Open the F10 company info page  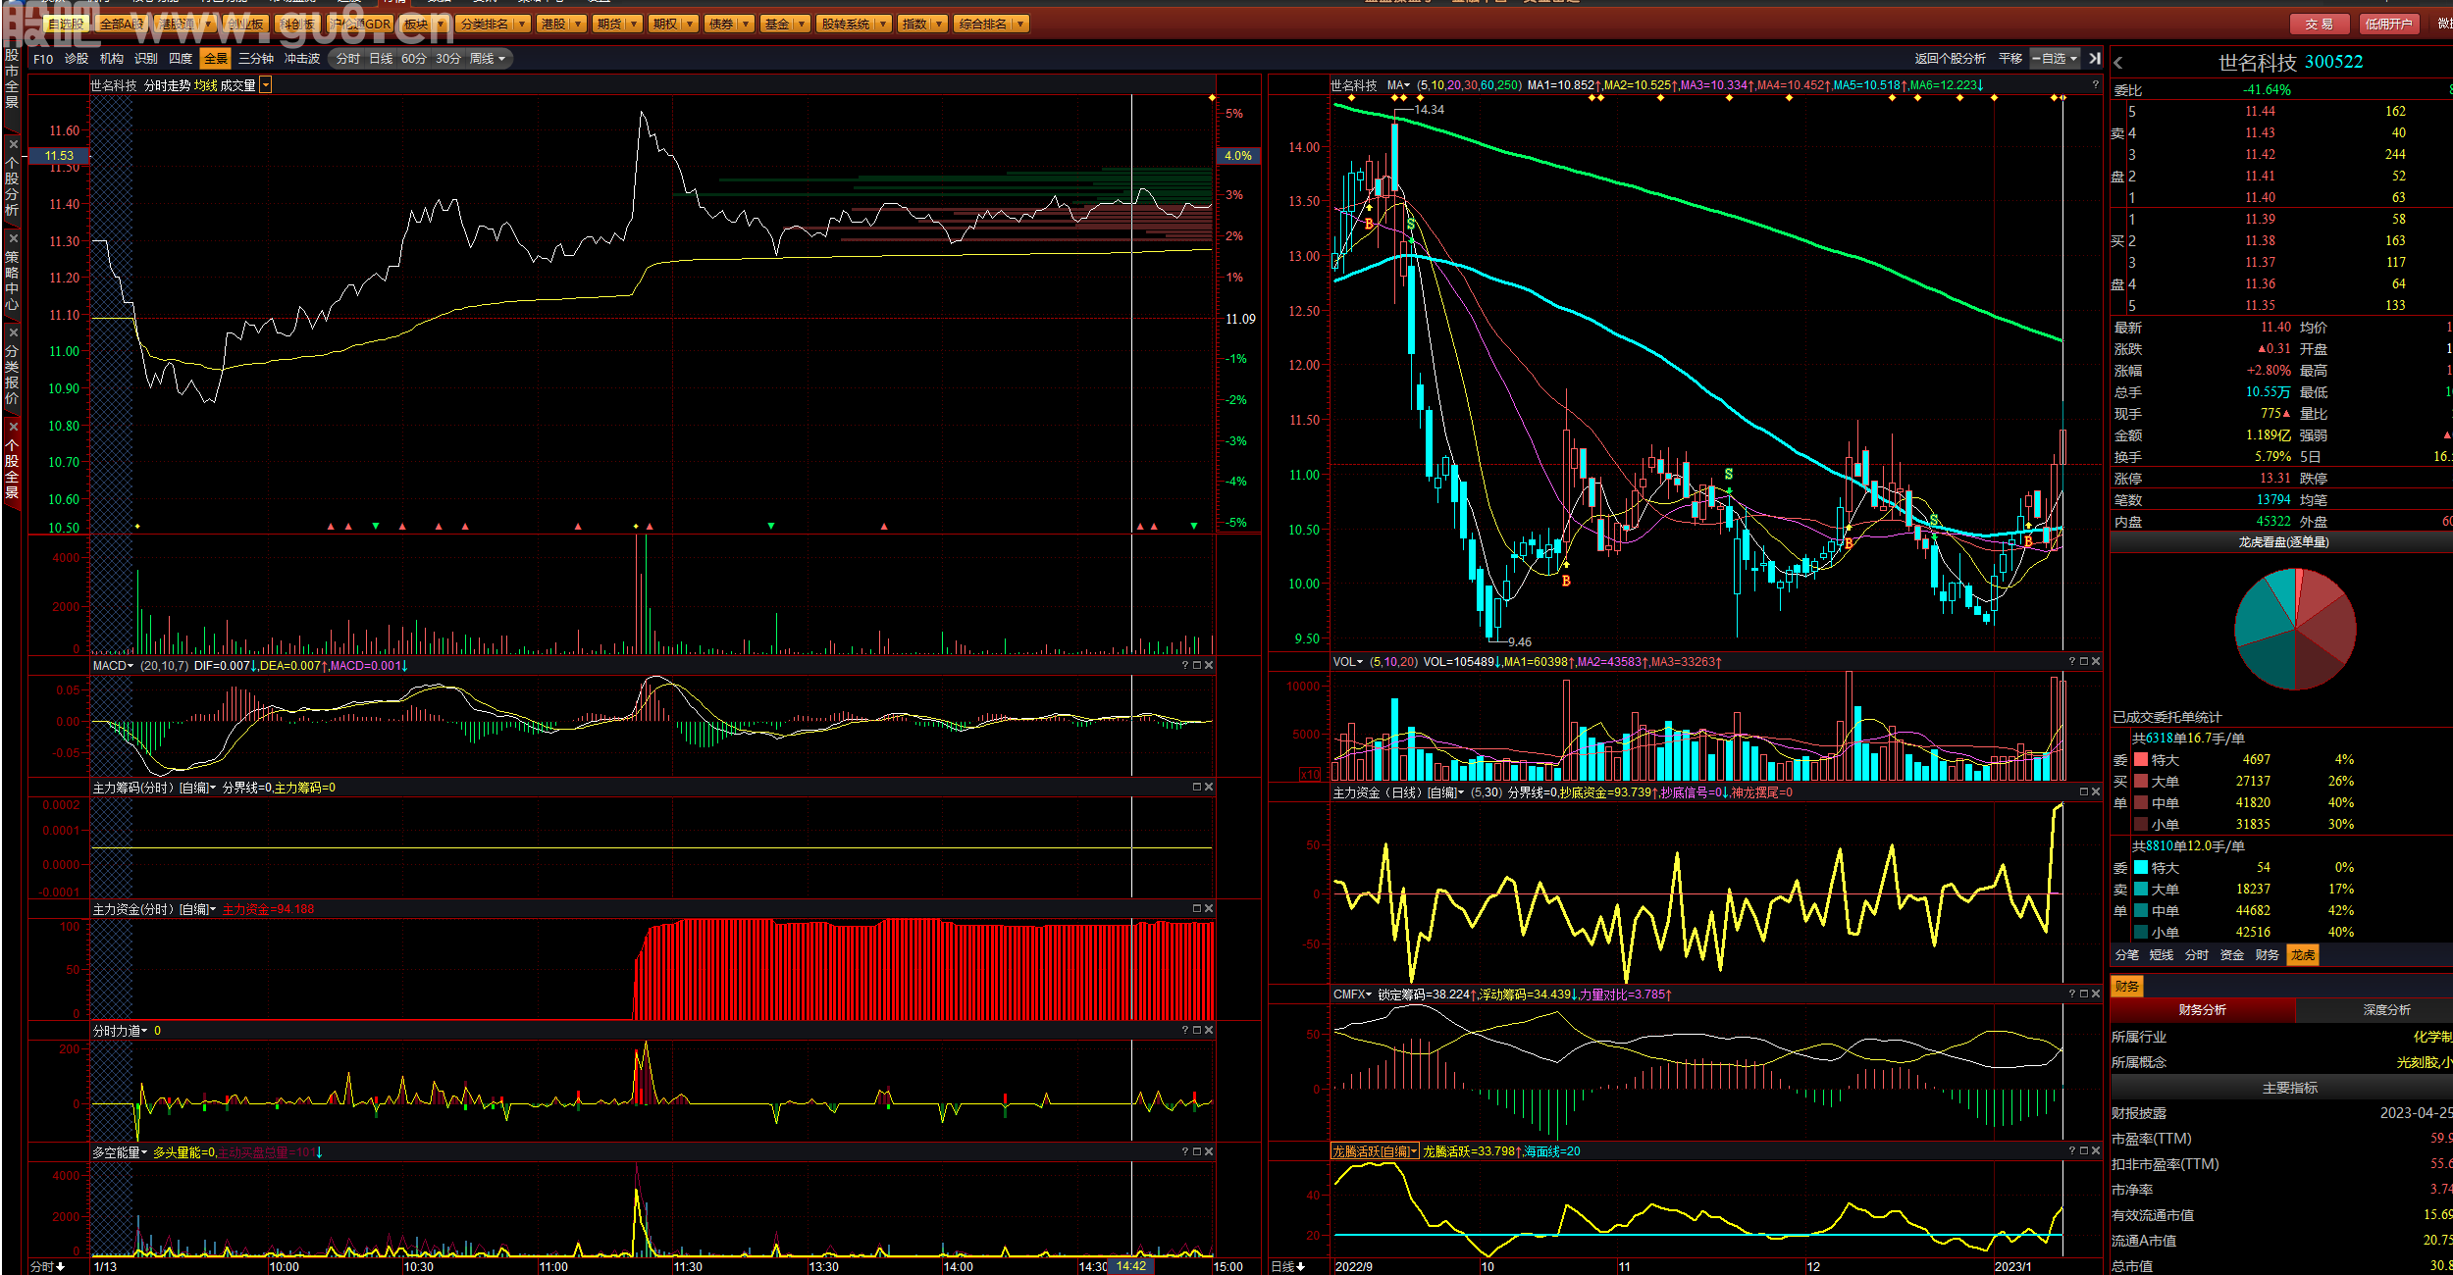pyautogui.click(x=43, y=59)
